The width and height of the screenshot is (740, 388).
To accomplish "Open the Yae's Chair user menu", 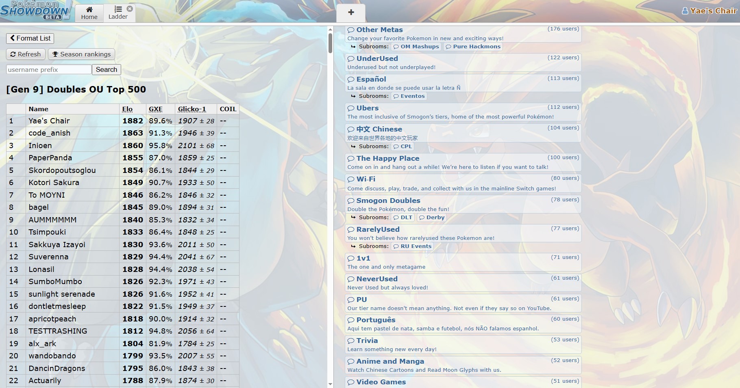I will coord(709,11).
